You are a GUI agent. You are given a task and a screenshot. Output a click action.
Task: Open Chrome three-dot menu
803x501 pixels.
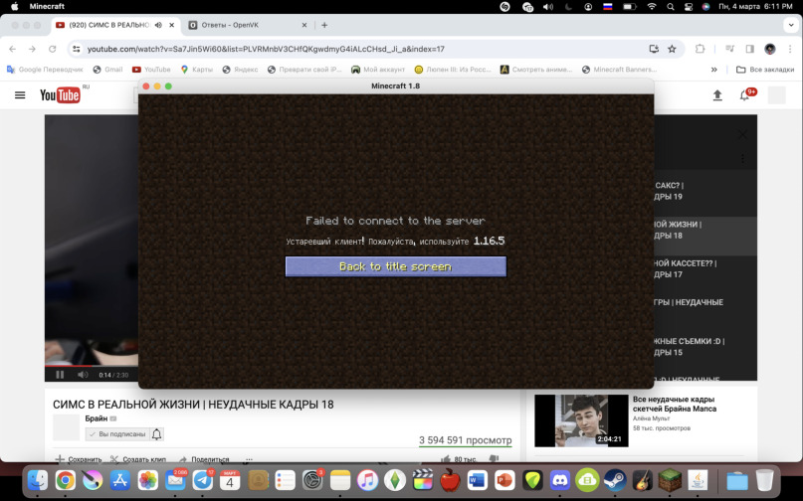[x=790, y=49]
